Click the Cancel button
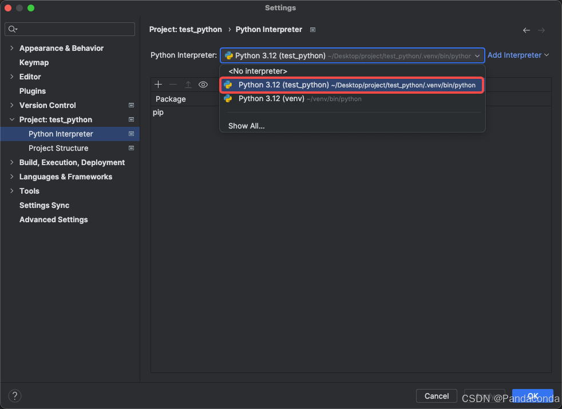Viewport: 562px width, 409px height. [436, 396]
